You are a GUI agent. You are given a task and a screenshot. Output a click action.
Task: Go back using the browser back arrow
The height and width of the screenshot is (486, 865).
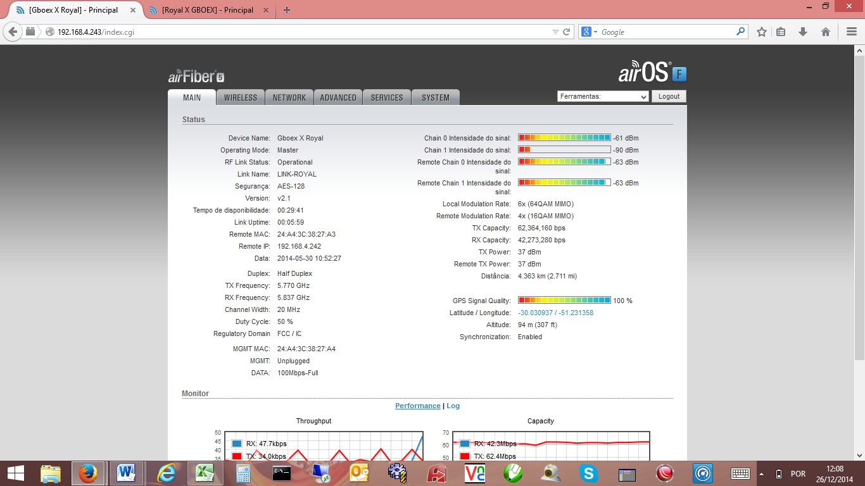click(13, 32)
